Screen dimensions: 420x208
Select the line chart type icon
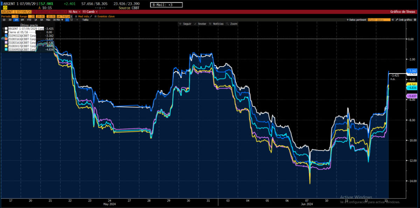tap(67, 20)
